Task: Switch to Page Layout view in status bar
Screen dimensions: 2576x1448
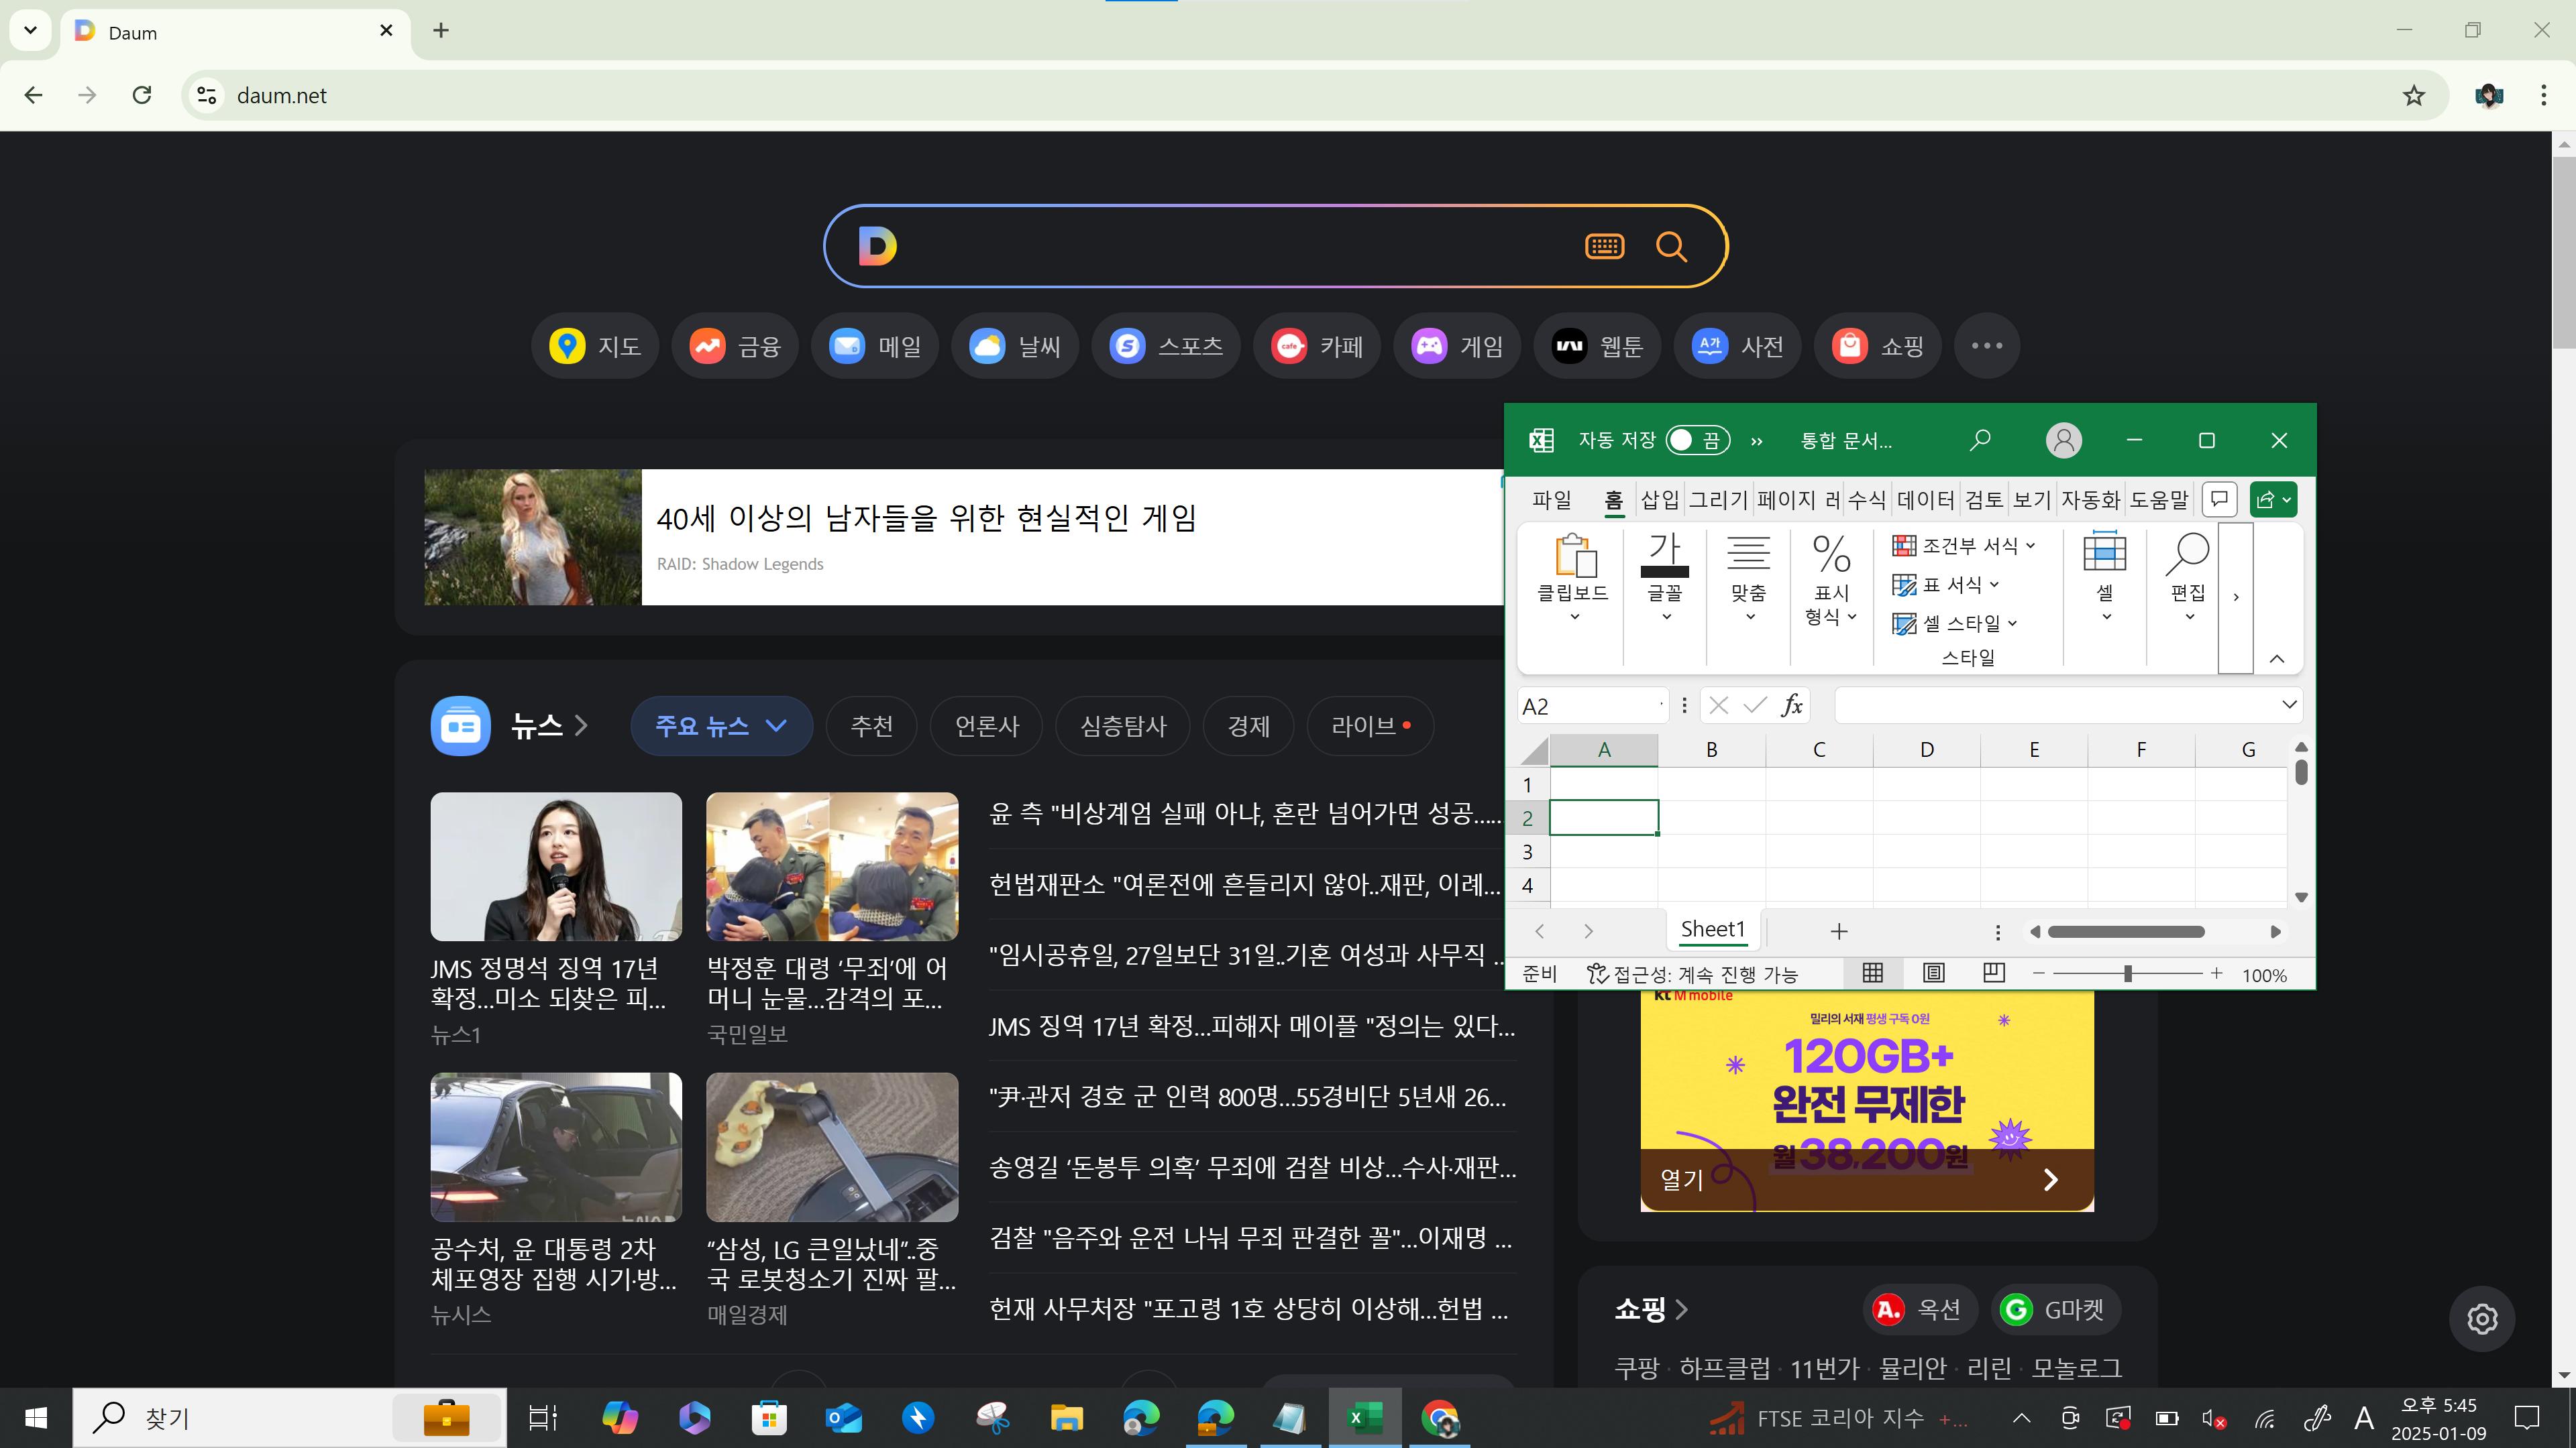Action: click(1933, 973)
